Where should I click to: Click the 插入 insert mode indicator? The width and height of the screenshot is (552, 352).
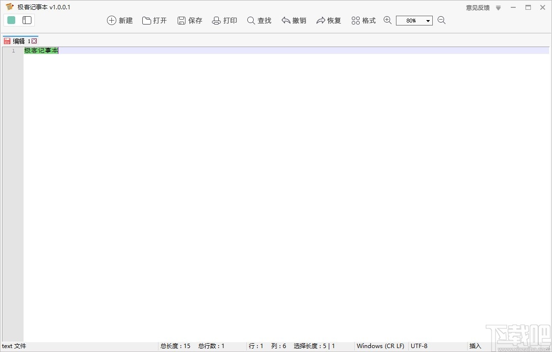coord(475,346)
